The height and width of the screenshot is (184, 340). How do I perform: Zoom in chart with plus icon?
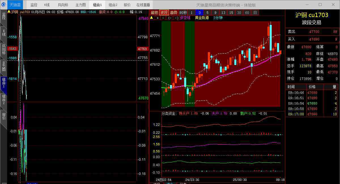pos(158,18)
